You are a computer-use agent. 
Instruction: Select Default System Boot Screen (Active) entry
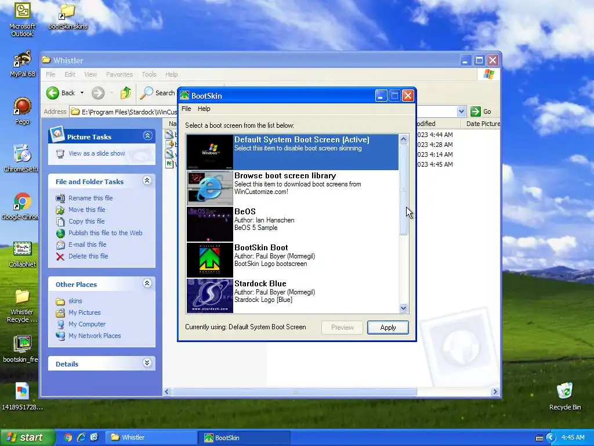click(292, 152)
